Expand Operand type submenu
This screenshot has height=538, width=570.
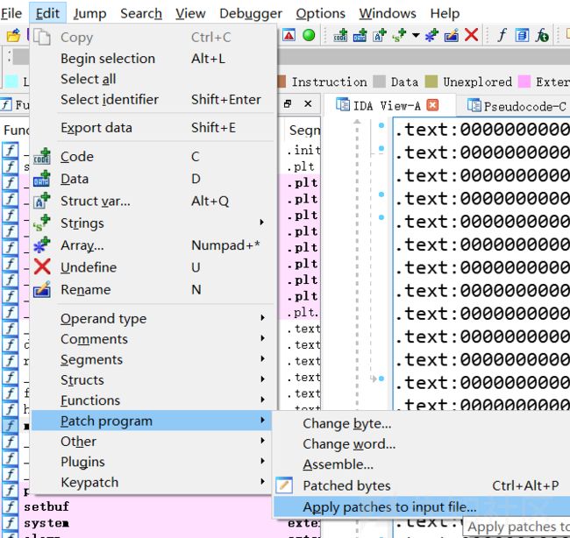(152, 319)
